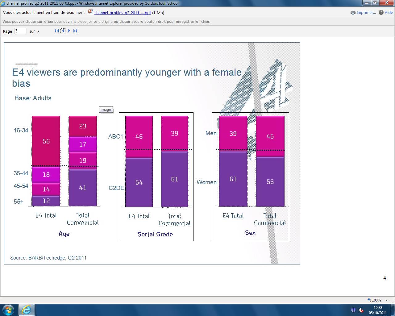This screenshot has height=316, width=395.
Task: Click the slide number 4 below the slide
Action: pos(385,278)
